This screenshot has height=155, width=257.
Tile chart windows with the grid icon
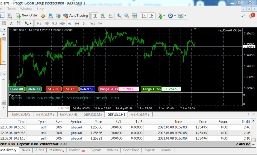[x=134, y=16]
